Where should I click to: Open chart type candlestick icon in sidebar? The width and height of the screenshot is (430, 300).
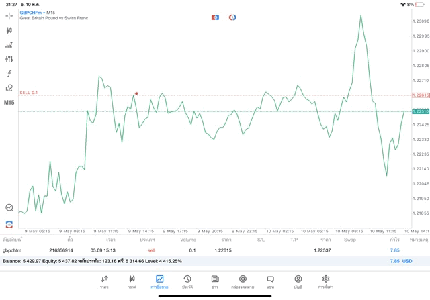pos(9,30)
